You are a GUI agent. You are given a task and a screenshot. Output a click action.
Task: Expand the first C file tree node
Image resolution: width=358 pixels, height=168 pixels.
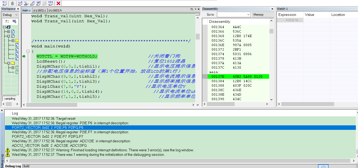pyautogui.click(x=8, y=32)
